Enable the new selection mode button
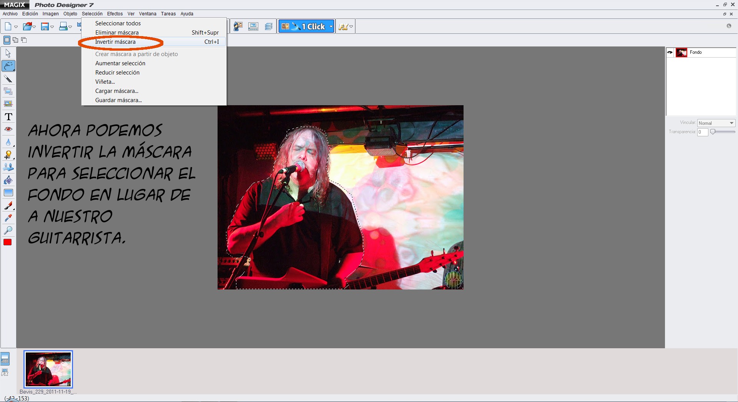 7,40
